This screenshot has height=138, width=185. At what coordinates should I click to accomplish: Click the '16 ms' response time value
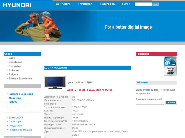click(x=75, y=118)
